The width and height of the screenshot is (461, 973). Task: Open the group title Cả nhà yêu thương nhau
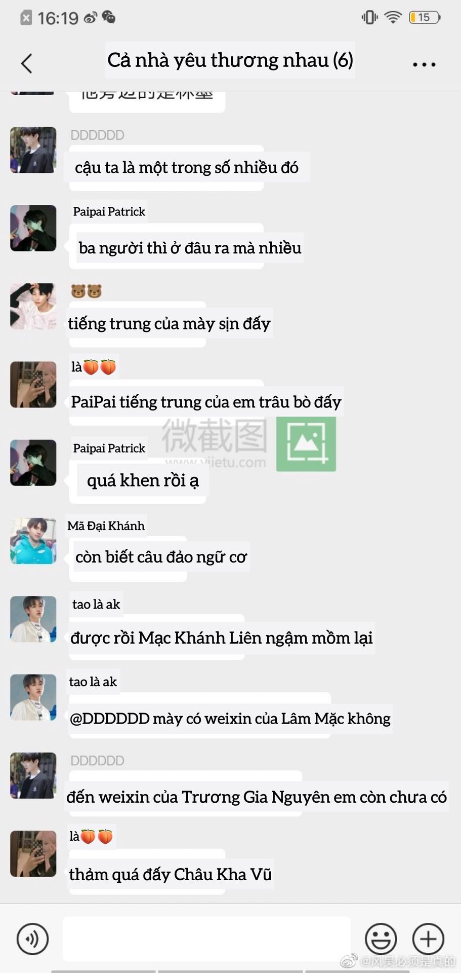[x=230, y=60]
